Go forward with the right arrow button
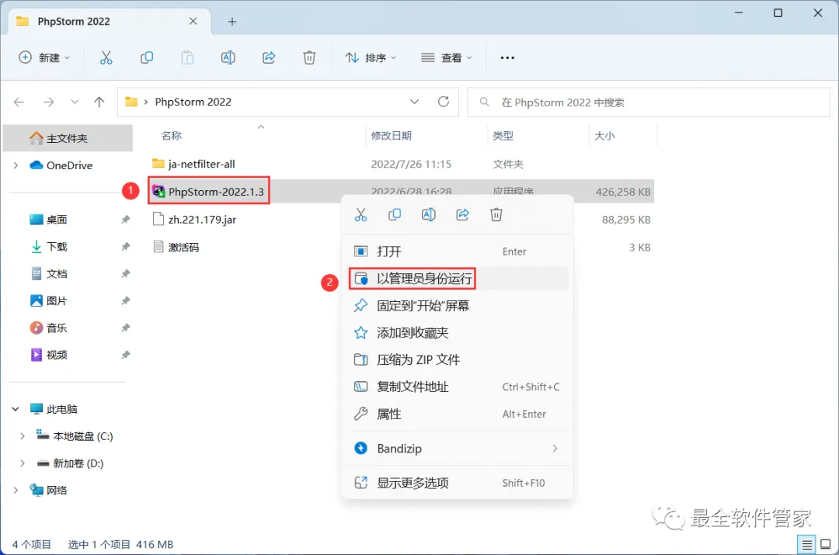 49,102
